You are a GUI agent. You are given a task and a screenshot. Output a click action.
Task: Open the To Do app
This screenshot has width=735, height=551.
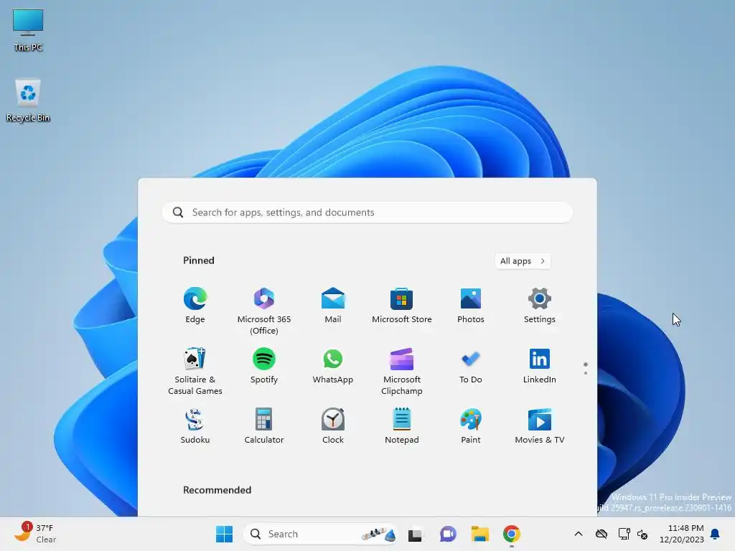[x=471, y=365]
